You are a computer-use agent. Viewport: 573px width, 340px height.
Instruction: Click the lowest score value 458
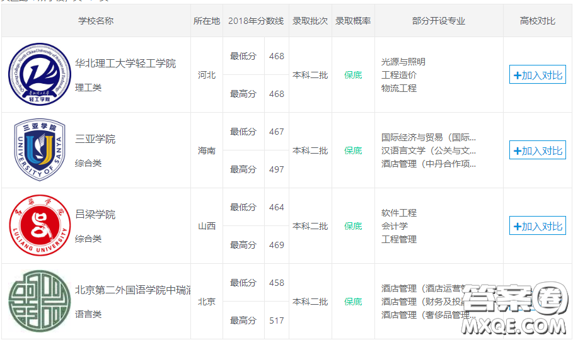(x=277, y=283)
